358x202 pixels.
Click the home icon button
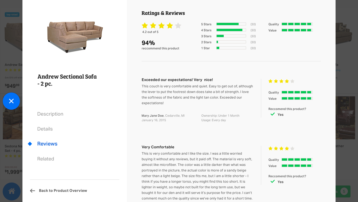pyautogui.click(x=12, y=191)
